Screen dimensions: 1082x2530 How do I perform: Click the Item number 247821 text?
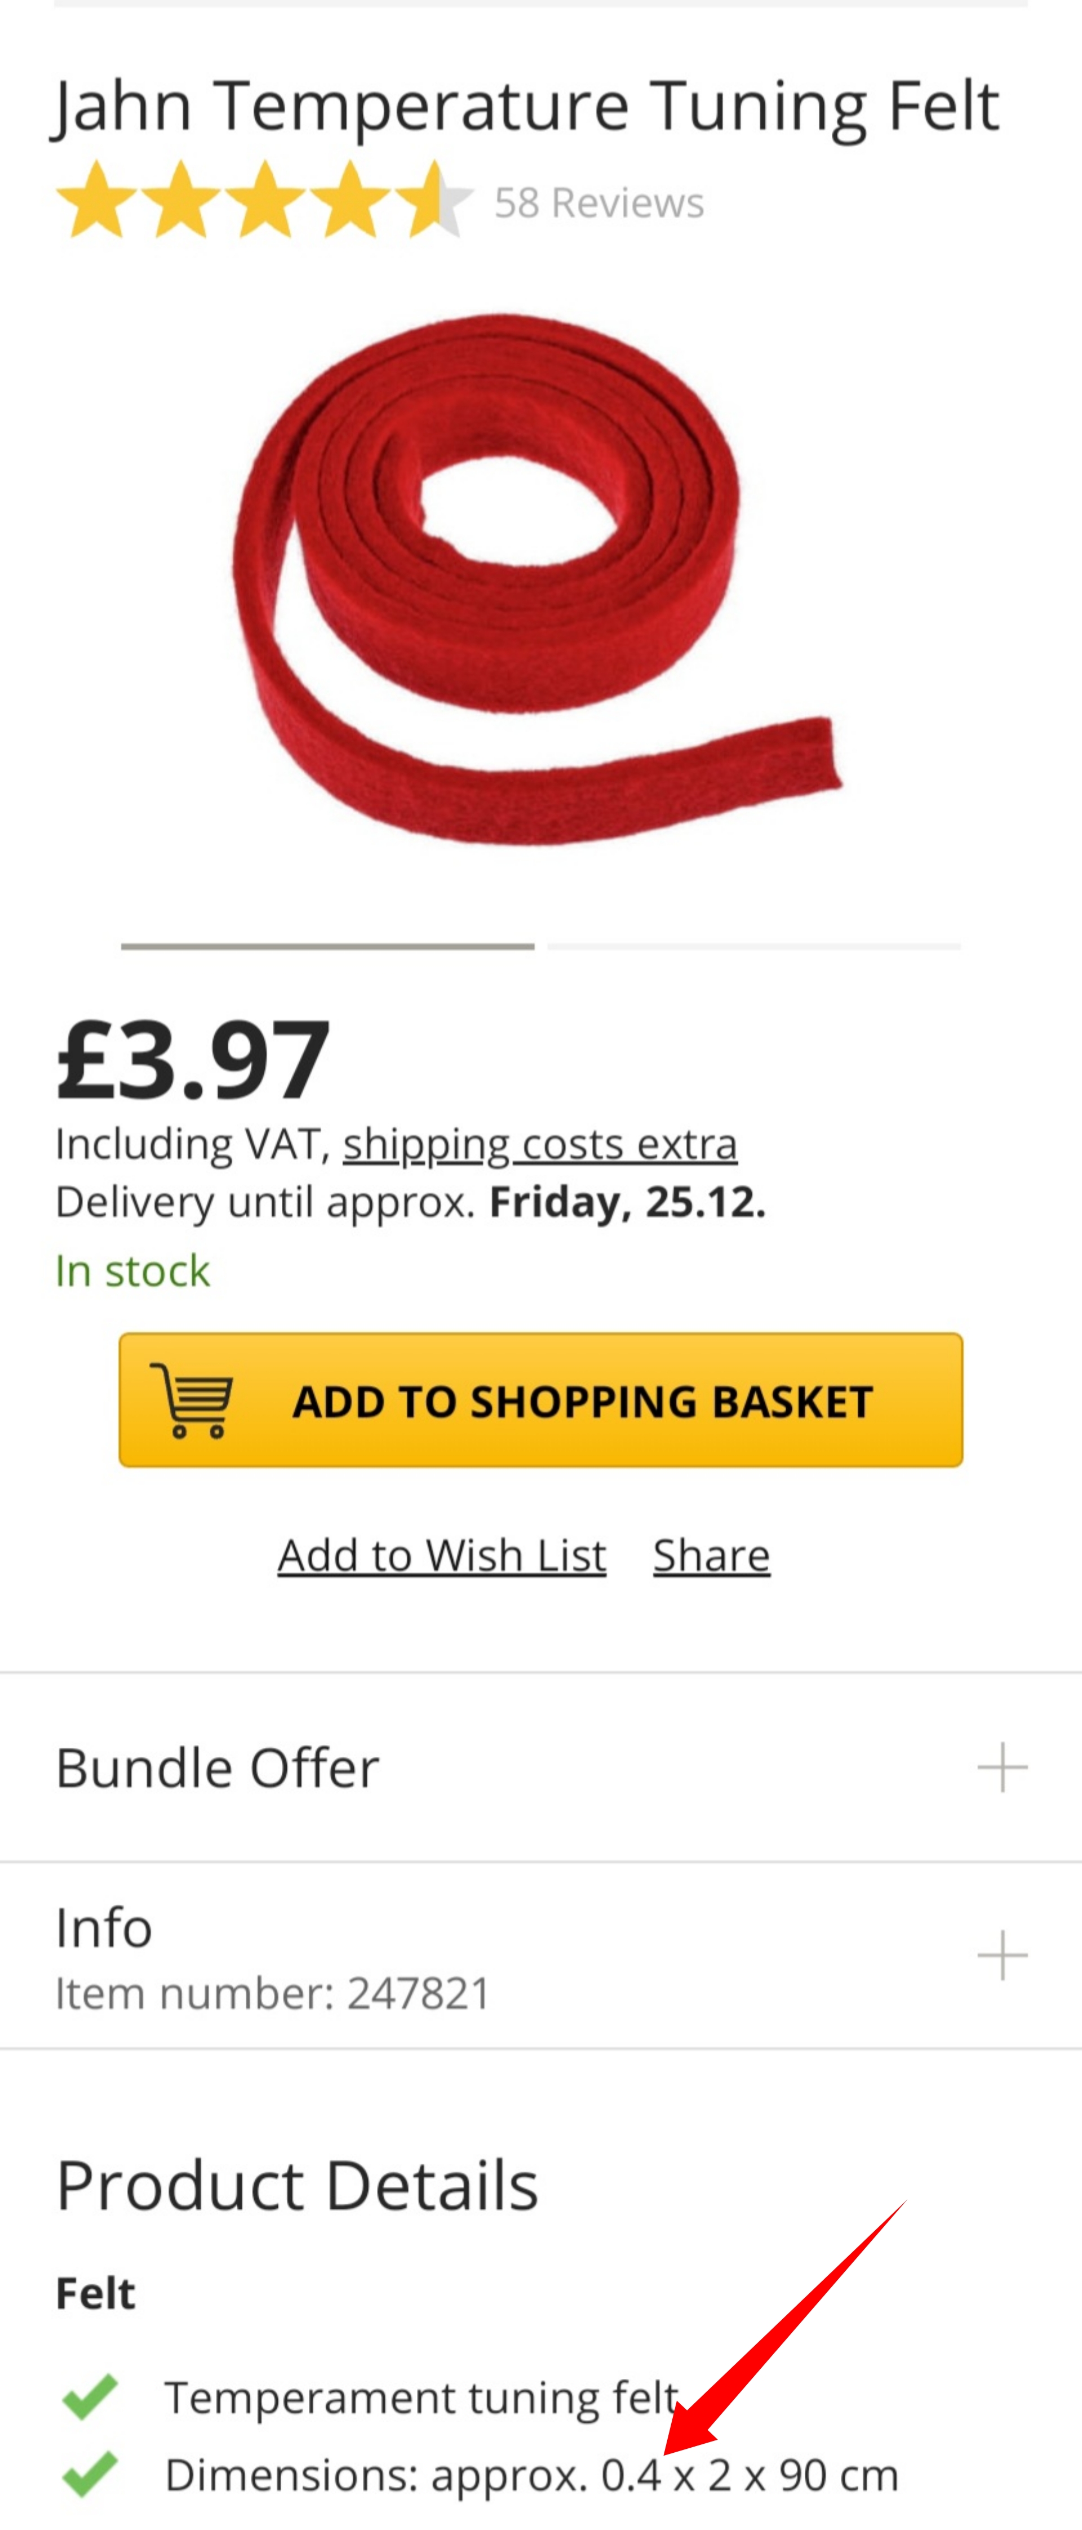tap(272, 1994)
